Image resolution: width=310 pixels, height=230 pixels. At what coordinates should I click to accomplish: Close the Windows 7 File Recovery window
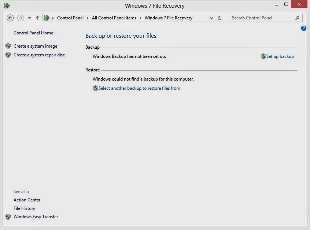299,4
